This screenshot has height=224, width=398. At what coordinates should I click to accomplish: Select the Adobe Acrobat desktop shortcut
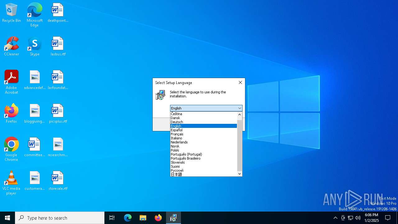(12, 82)
